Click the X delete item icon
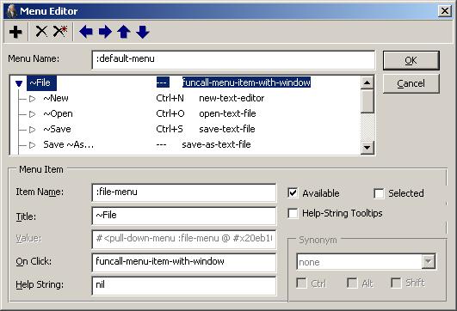Image resolution: width=457 pixels, height=311 pixels. point(41,32)
